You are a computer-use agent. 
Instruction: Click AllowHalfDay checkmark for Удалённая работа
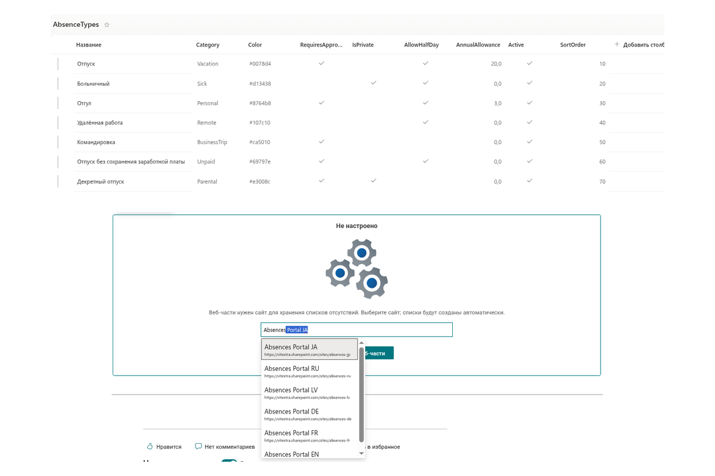tap(425, 122)
